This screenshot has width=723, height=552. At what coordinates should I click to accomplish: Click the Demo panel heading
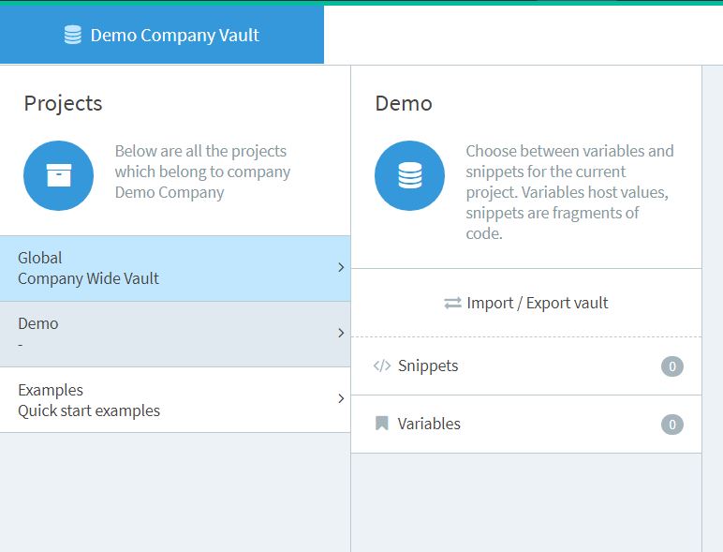404,103
